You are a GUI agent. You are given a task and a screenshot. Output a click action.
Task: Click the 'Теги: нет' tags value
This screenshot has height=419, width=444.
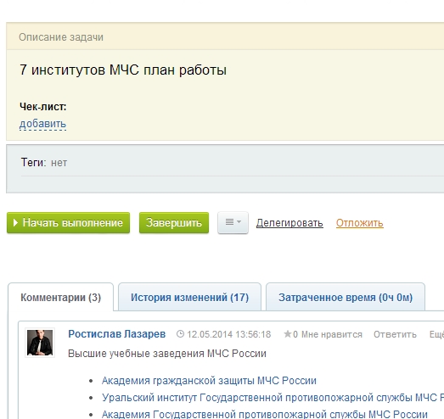tap(59, 163)
